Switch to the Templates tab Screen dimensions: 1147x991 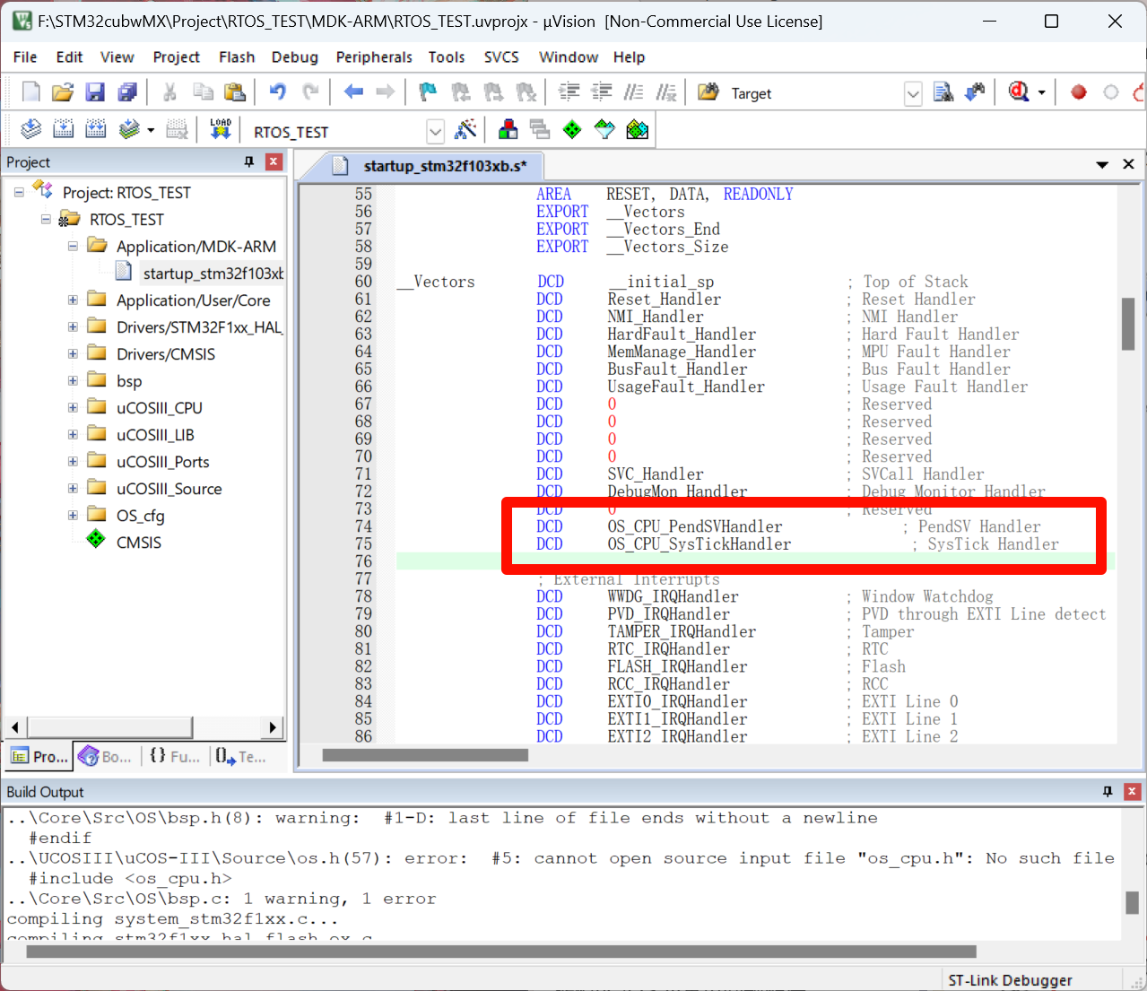click(240, 756)
